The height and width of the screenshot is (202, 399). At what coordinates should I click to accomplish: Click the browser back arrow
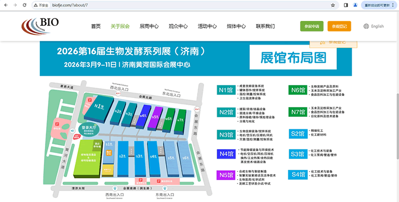pyautogui.click(x=5, y=5)
